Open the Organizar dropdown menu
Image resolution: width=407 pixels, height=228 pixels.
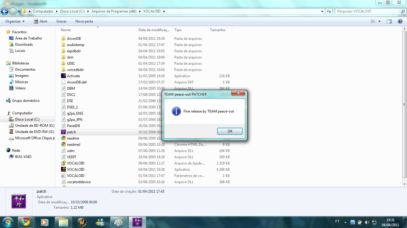[x=15, y=21]
